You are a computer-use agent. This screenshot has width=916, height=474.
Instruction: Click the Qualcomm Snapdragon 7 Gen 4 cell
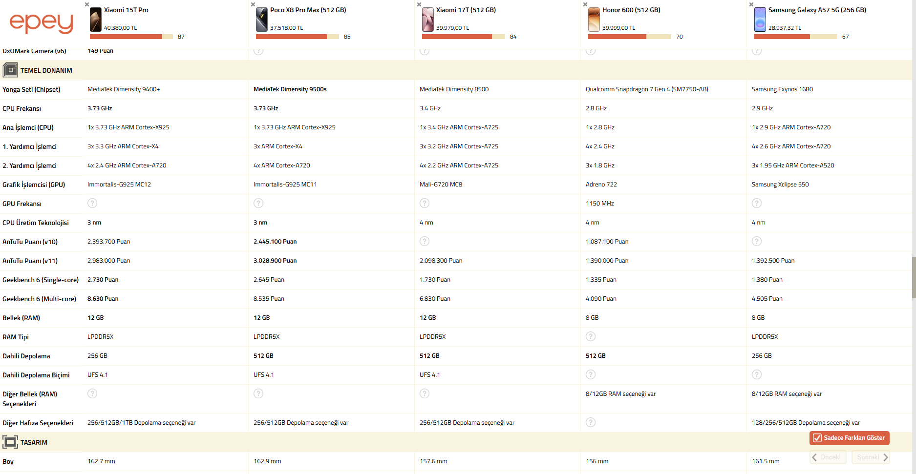tap(647, 89)
